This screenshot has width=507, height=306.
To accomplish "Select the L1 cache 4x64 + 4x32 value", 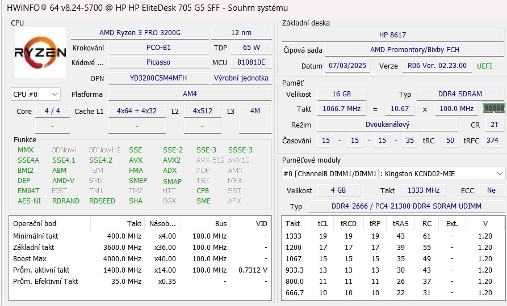I will 137,111.
